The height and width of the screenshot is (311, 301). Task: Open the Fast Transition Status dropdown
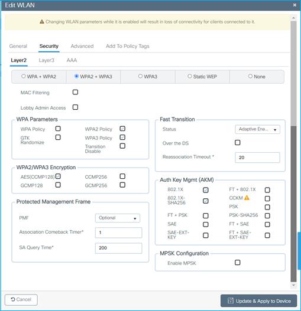point(257,129)
